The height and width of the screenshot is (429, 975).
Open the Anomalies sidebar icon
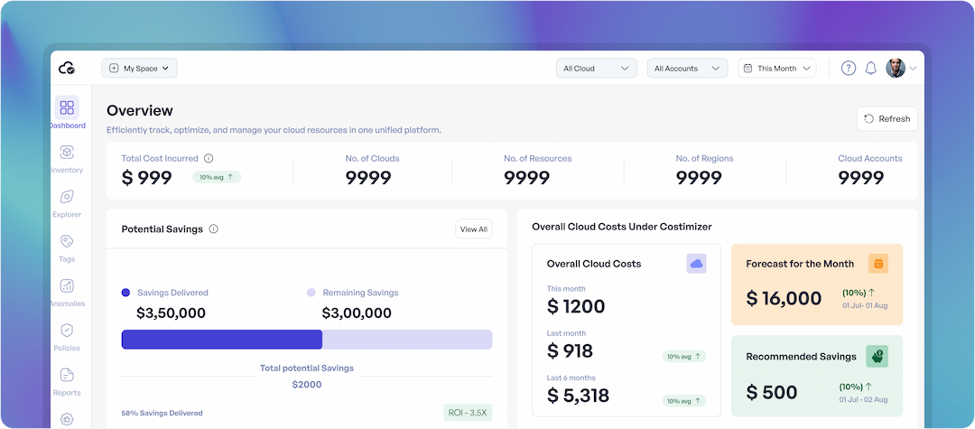[67, 286]
